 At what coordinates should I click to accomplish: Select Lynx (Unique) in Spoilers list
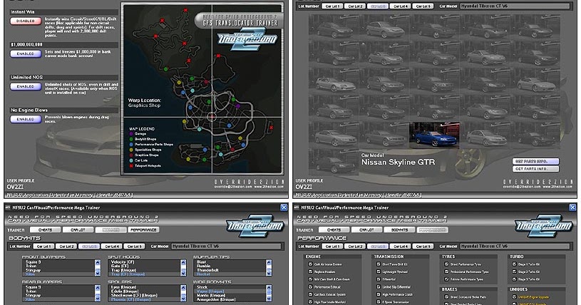[x=125, y=287]
